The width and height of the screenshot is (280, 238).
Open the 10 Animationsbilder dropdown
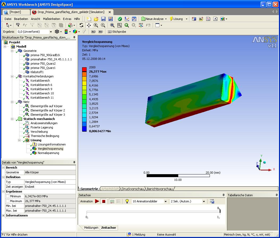(166, 202)
